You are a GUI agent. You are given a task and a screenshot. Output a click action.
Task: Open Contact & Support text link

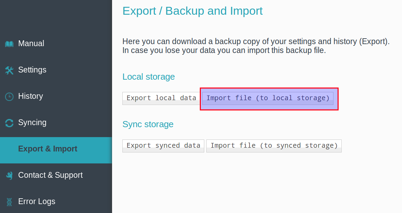(50, 175)
